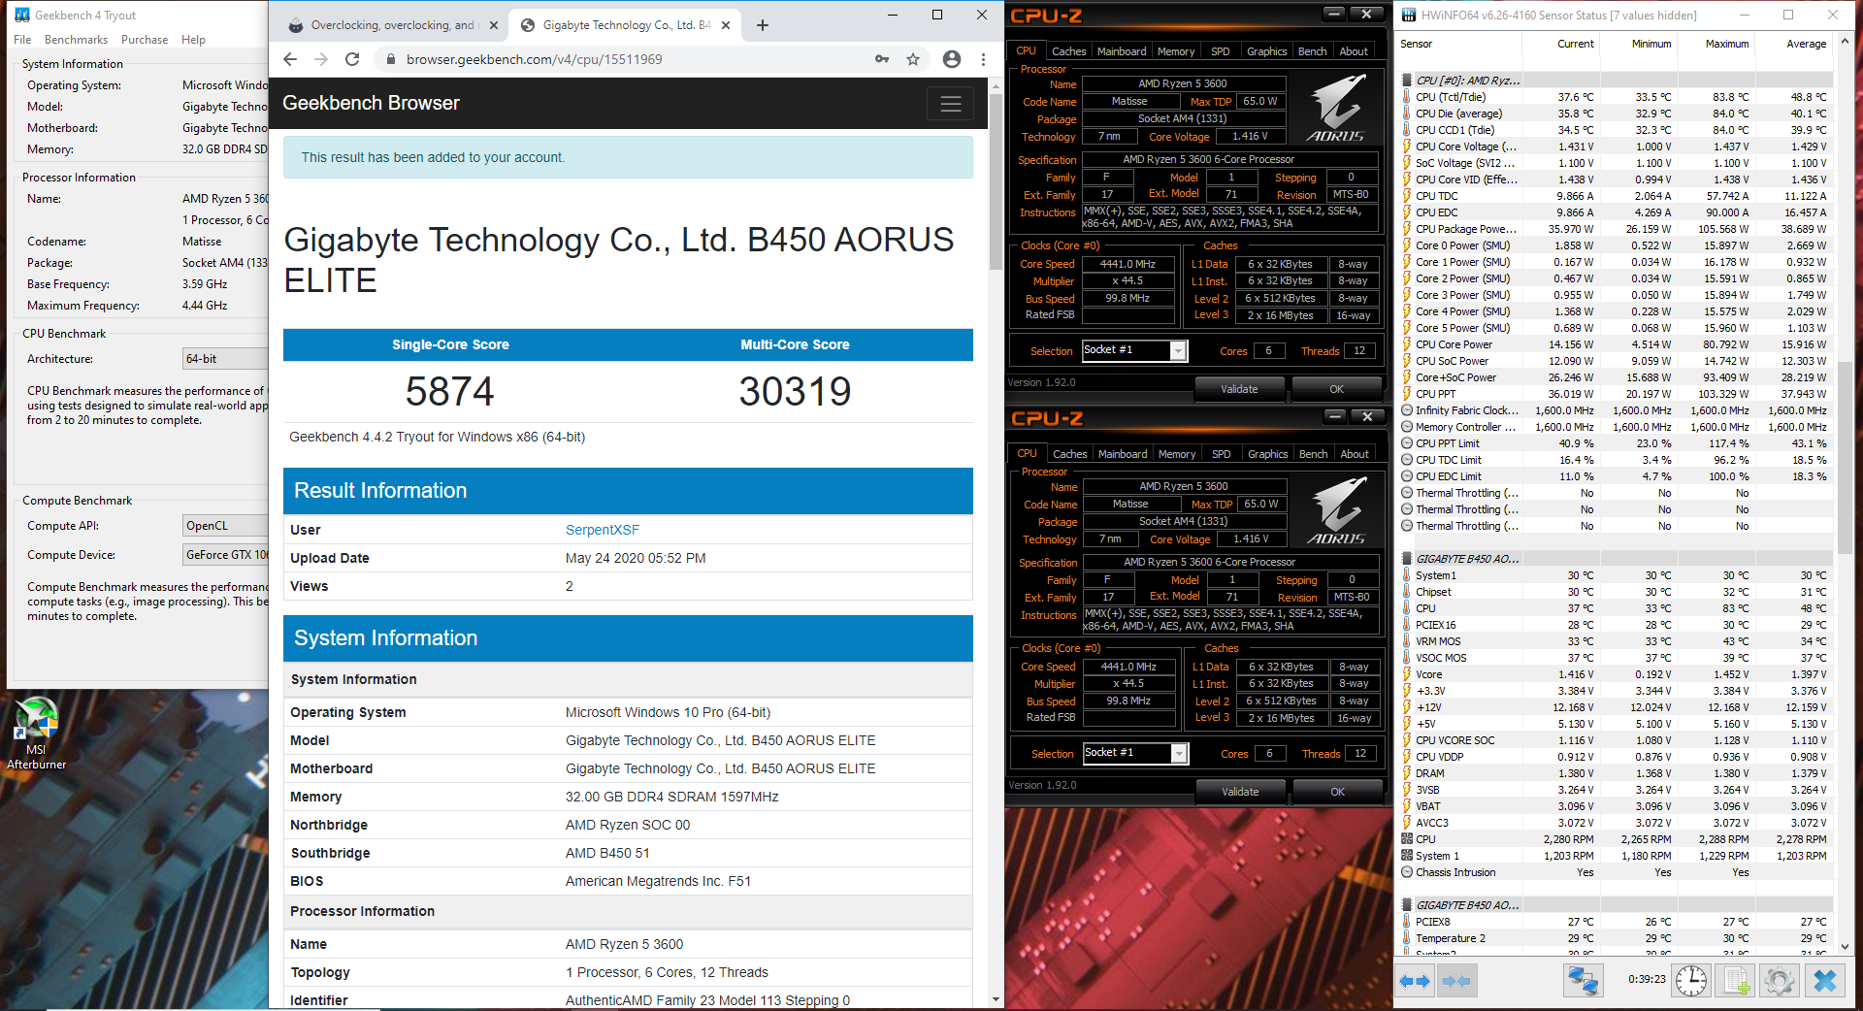Click Multi-Core Score value 30319
The image size is (1863, 1011).
795,392
